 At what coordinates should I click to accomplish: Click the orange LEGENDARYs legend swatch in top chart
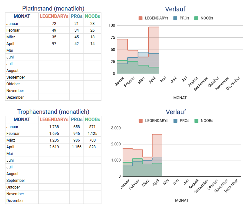pyautogui.click(x=141, y=18)
